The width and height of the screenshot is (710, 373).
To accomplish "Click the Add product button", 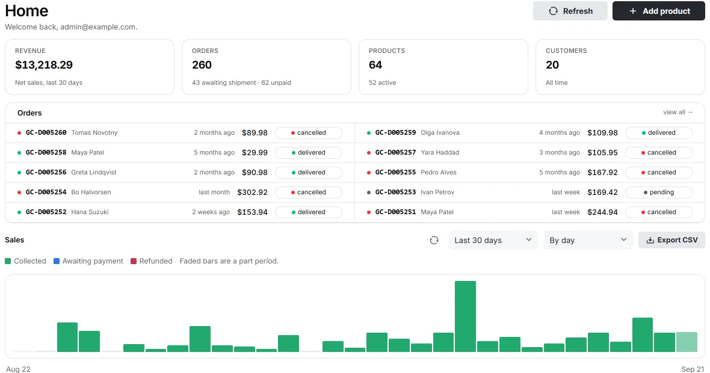I will point(658,11).
